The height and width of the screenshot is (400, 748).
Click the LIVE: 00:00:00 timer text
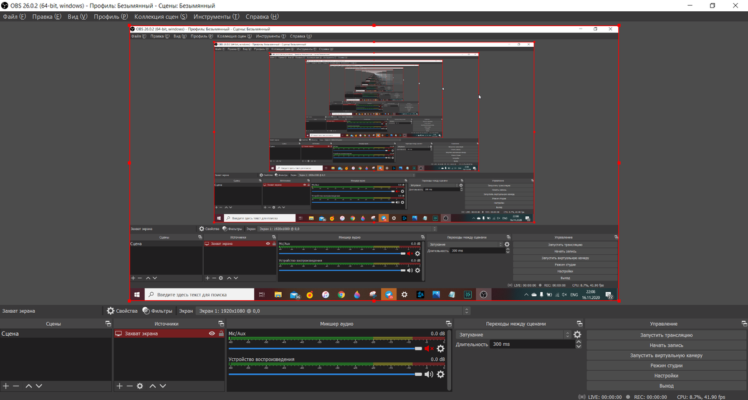click(x=605, y=396)
